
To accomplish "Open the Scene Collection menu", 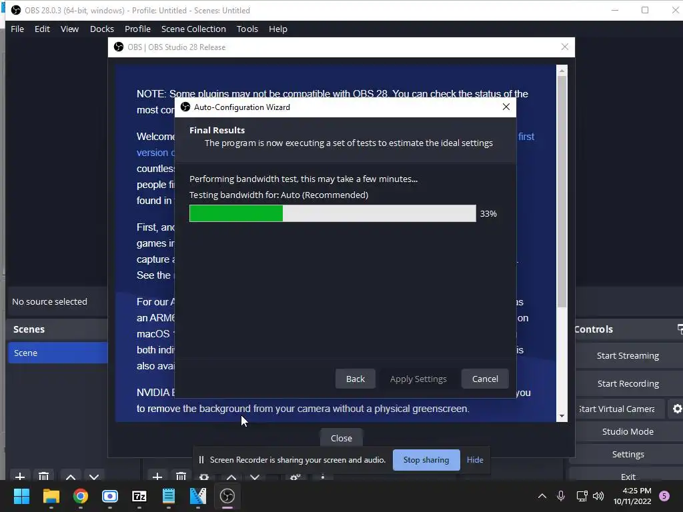I will (193, 29).
